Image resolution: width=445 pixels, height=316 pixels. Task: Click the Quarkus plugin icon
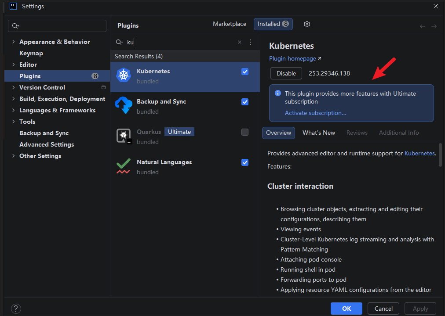[x=124, y=136]
